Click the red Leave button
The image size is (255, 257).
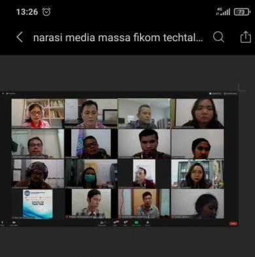point(233,224)
